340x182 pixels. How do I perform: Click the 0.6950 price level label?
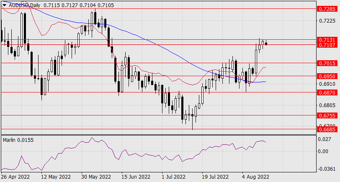[x=326, y=76]
